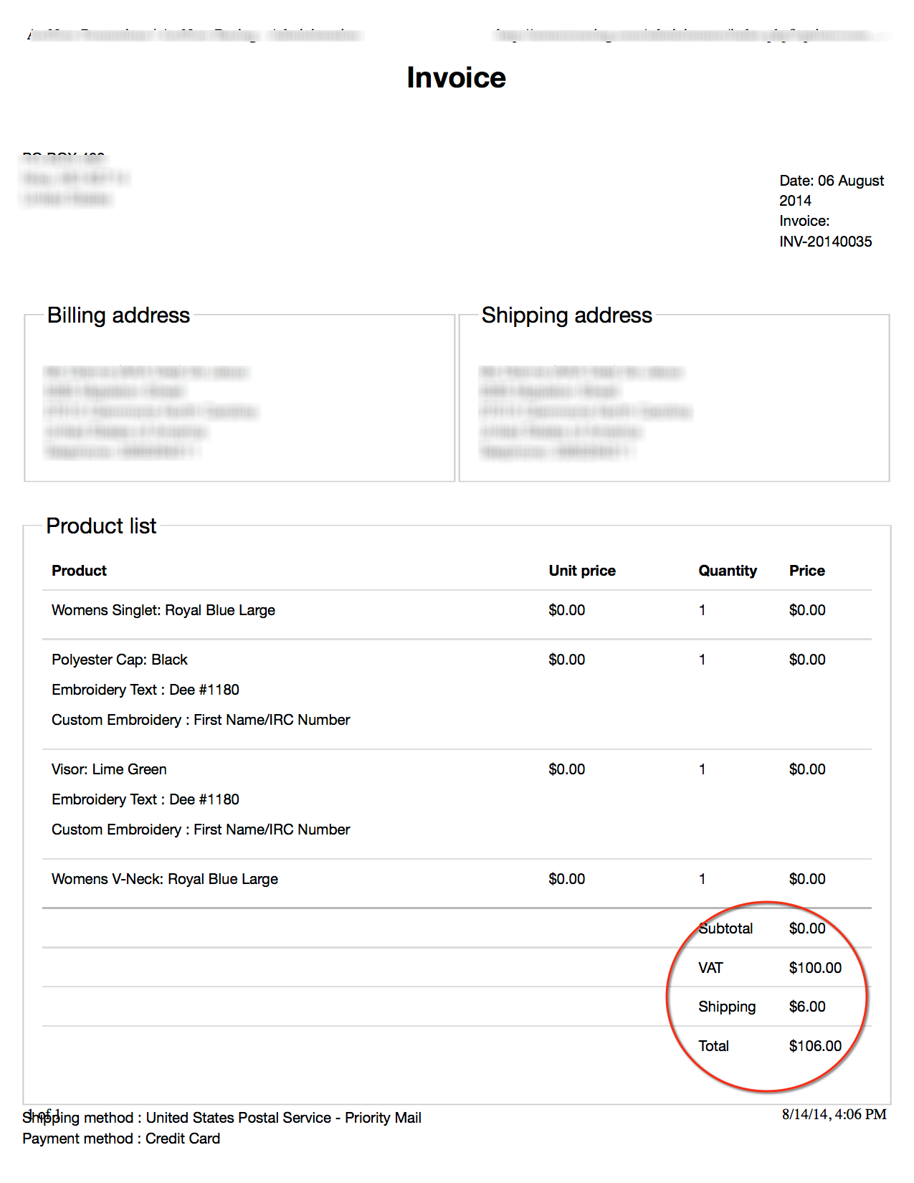
Task: Select Womens Singlet: Royal Blue Large row
Action: pos(163,610)
